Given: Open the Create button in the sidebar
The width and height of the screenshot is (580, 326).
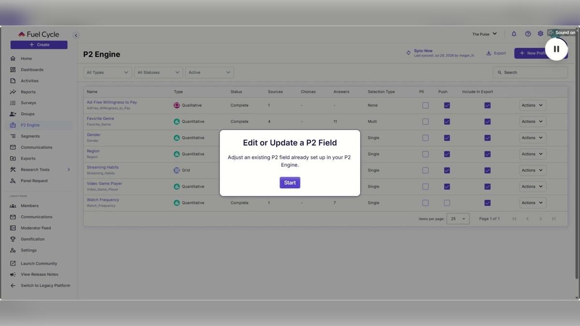Looking at the screenshot, I should coord(39,44).
